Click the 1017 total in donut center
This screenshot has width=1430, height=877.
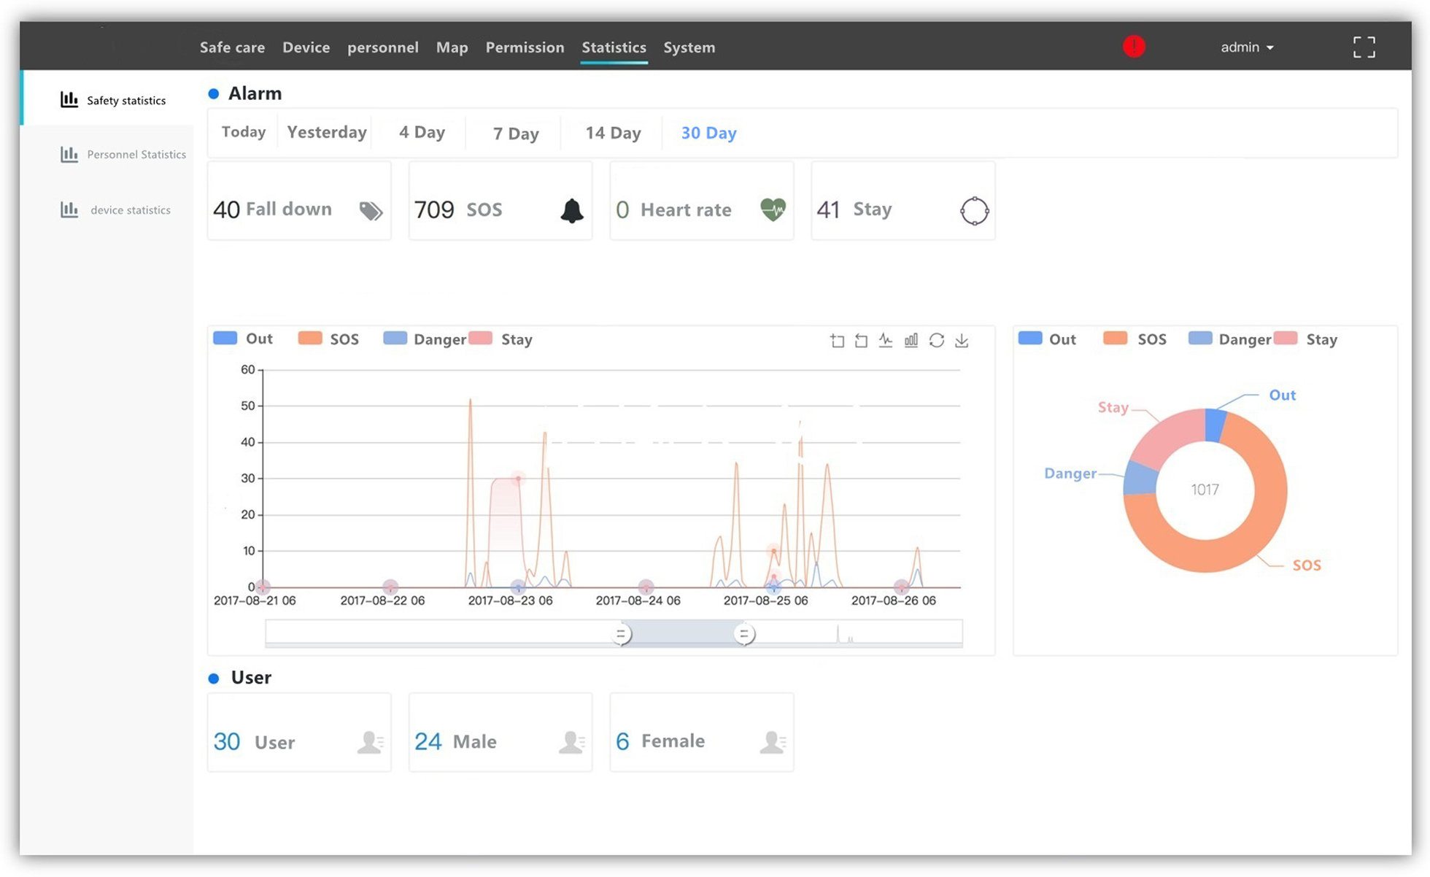click(1205, 490)
